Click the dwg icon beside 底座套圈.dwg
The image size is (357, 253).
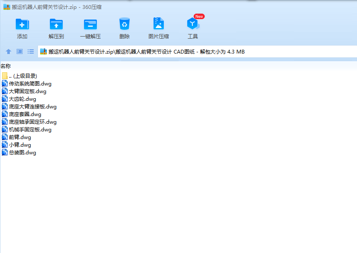coord(5,114)
